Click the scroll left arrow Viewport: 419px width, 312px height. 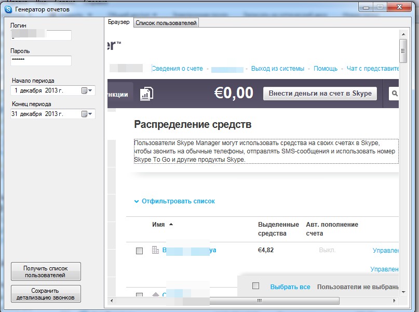pyautogui.click(x=112, y=301)
